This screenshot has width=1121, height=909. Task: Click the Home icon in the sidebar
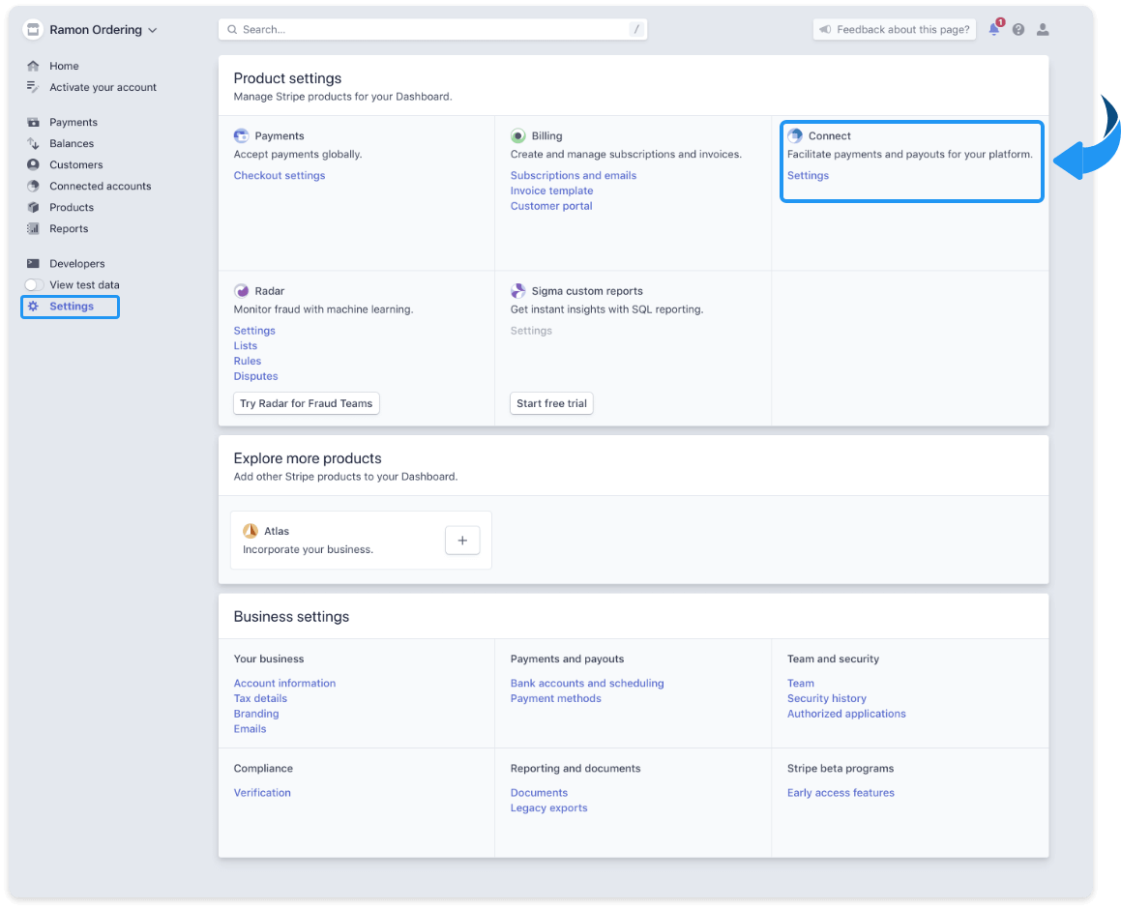point(33,66)
